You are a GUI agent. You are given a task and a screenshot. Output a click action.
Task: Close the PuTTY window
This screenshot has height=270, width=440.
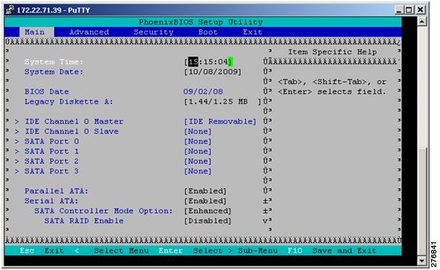420,10
